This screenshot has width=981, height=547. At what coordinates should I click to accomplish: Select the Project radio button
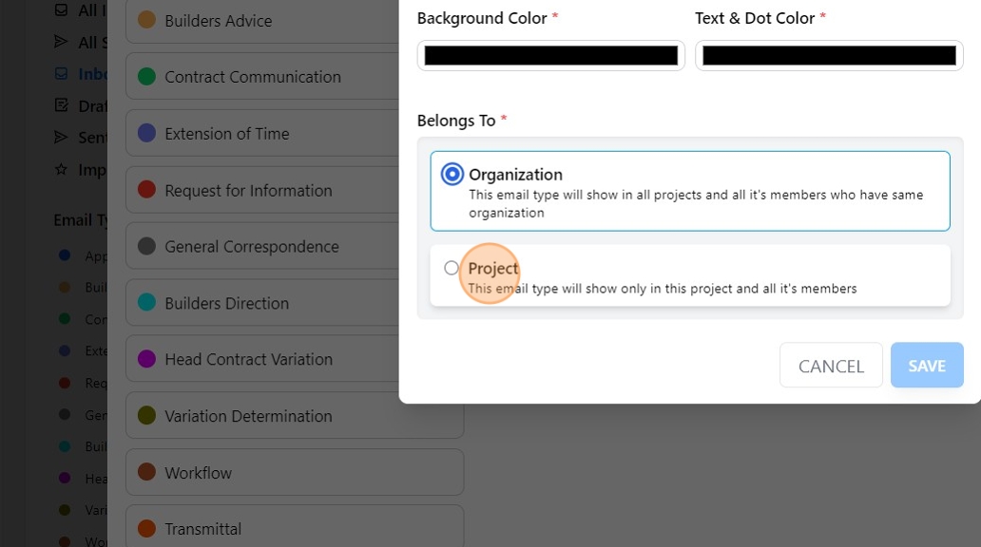click(452, 269)
